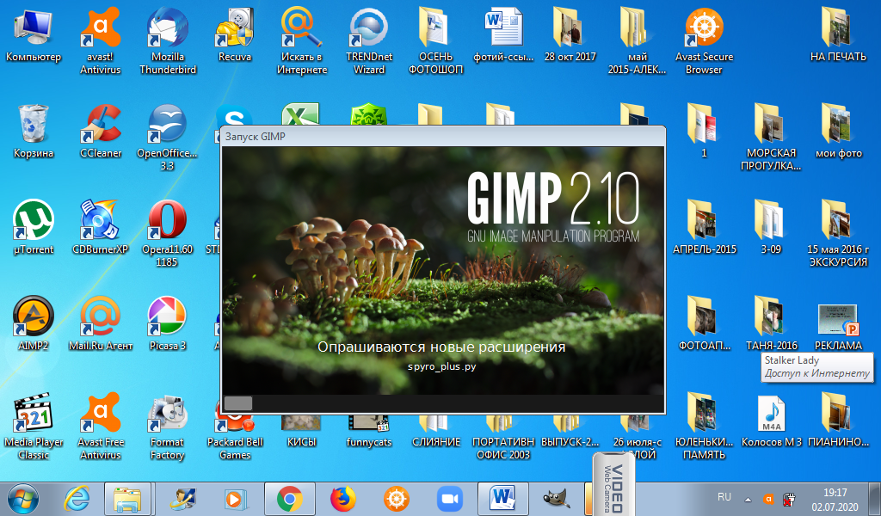This screenshot has width=881, height=516.
Task: Select the Media Player Classic shortcut
Action: pyautogui.click(x=34, y=427)
